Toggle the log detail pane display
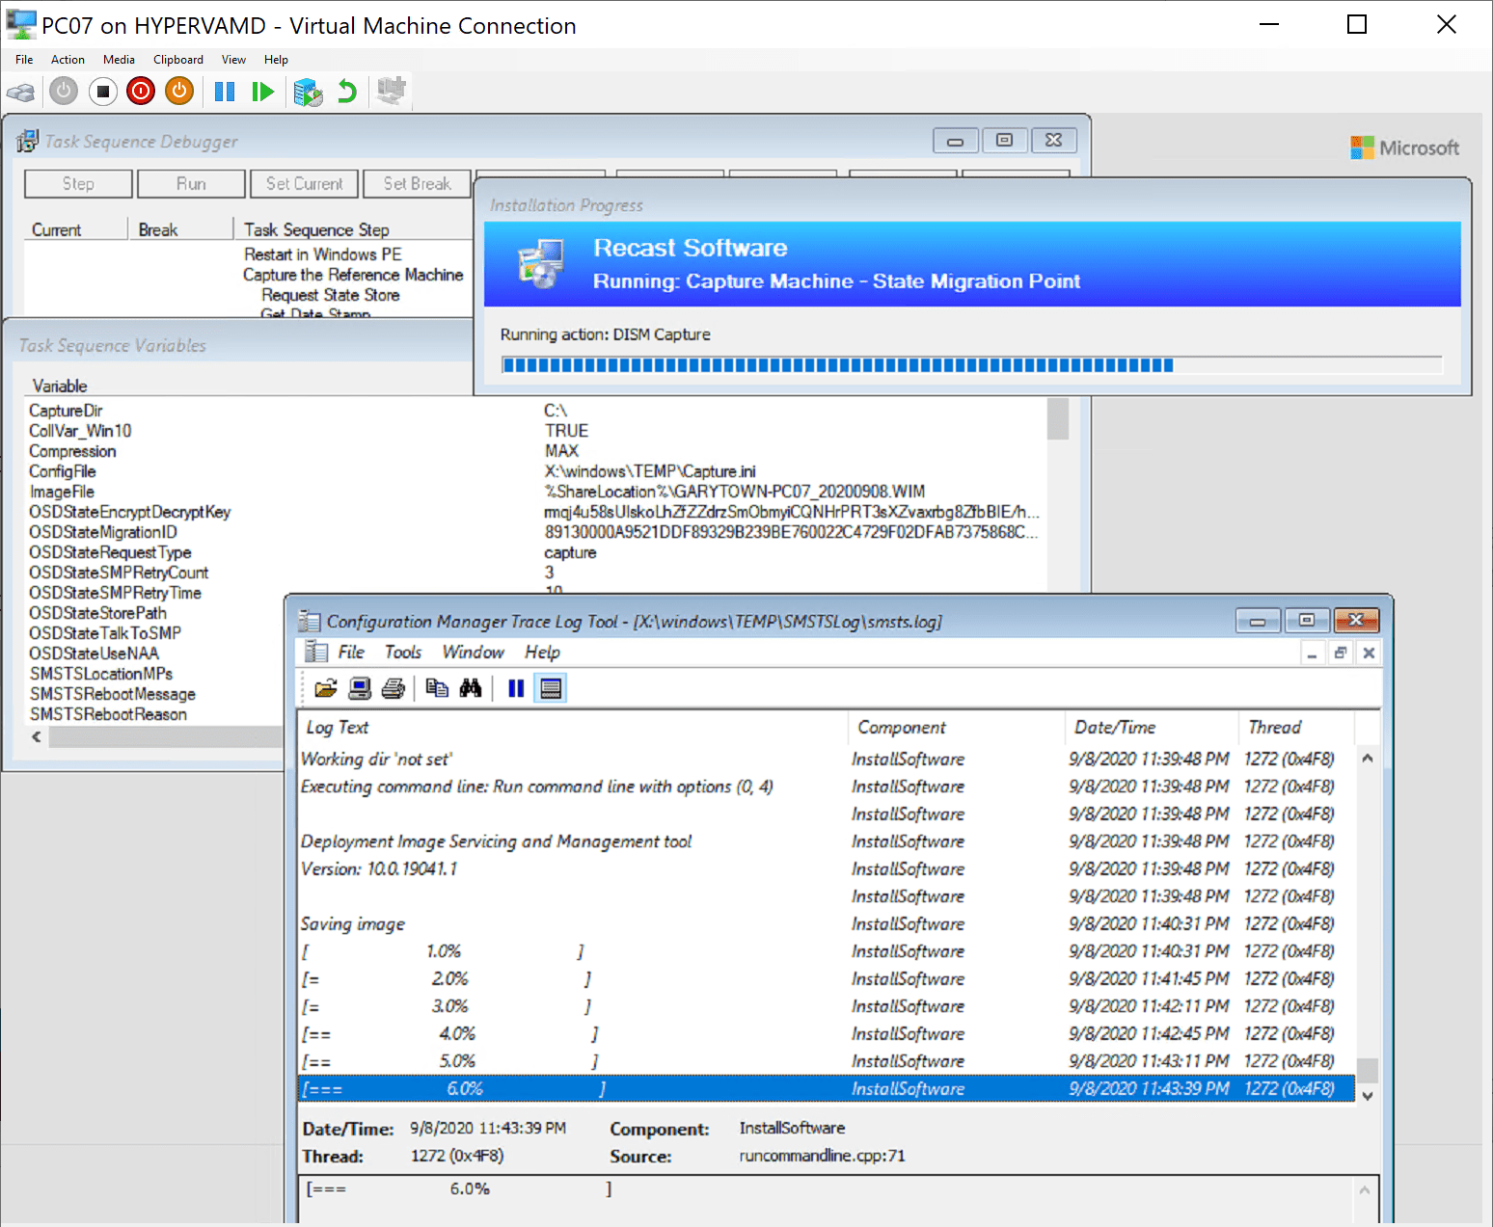 click(x=550, y=687)
